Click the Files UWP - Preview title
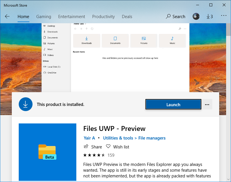Image resolution: width=231 pixels, height=182 pixels. click(114, 128)
